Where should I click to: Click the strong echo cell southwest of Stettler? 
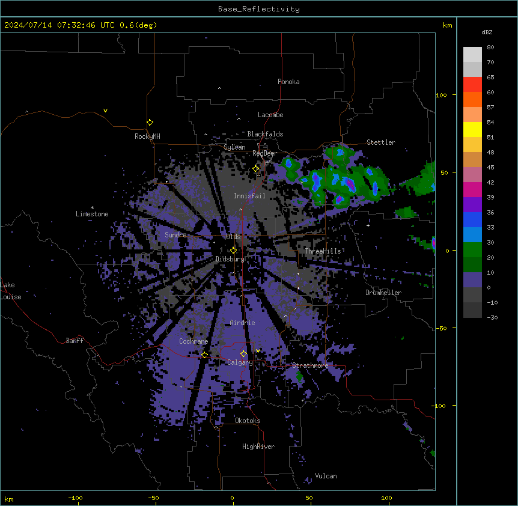pyautogui.click(x=350, y=184)
